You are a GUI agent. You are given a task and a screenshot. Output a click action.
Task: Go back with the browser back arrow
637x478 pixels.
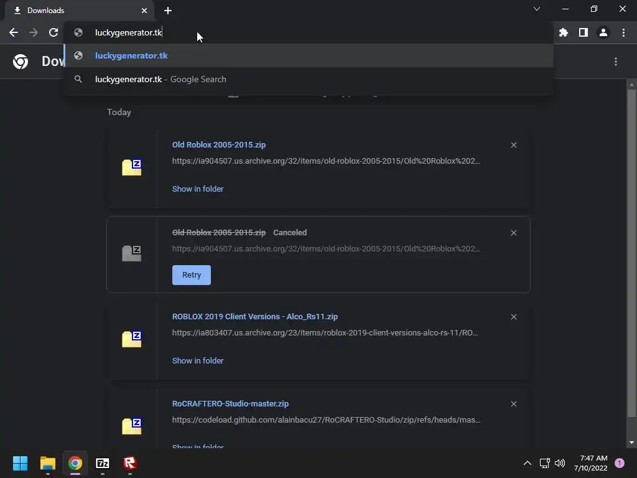[14, 32]
